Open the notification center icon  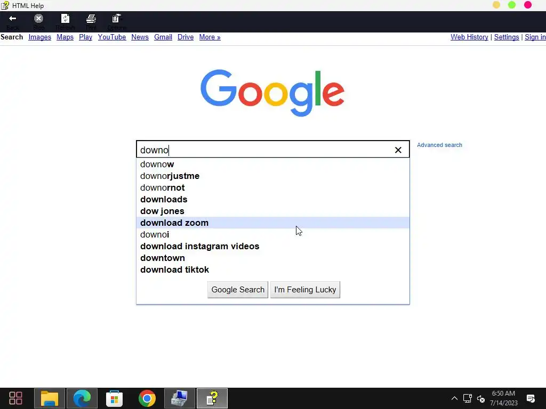531,398
